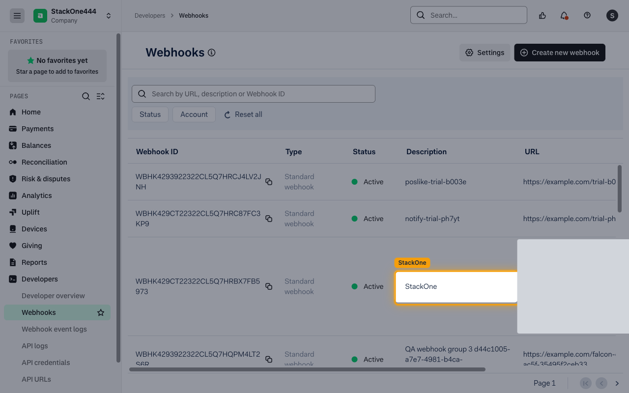The height and width of the screenshot is (393, 629).
Task: Search pages with sidebar magnifier icon
Action: [x=86, y=96]
